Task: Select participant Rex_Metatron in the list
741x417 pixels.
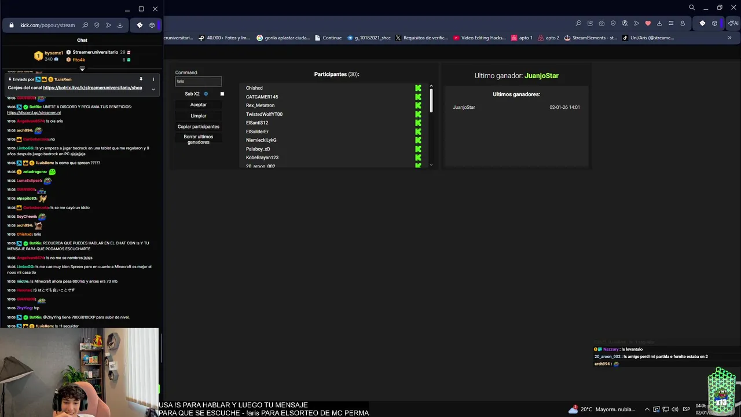Action: click(260, 105)
